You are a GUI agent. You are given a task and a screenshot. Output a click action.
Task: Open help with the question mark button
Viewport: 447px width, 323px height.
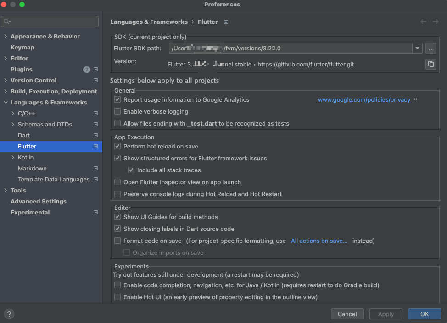click(9, 314)
